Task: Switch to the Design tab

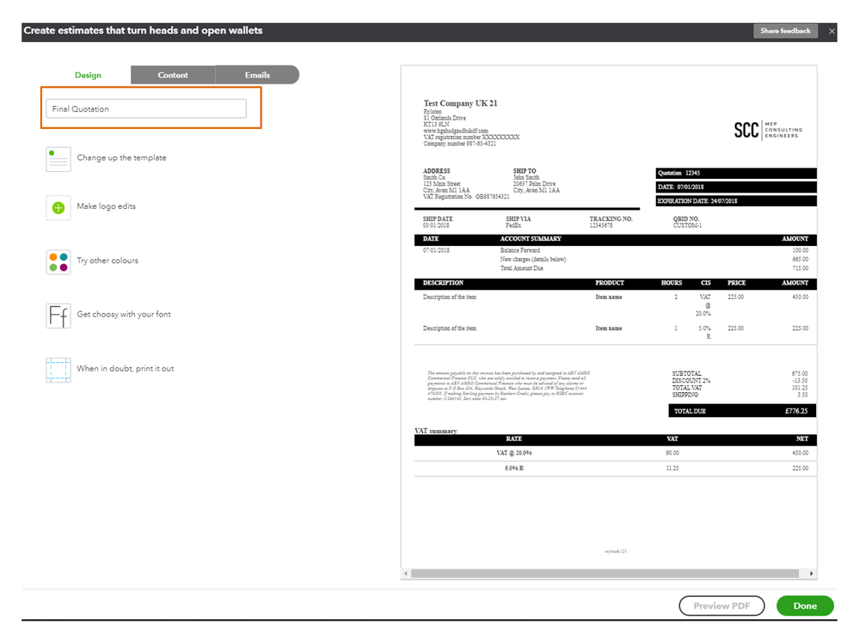Action: 89,75
